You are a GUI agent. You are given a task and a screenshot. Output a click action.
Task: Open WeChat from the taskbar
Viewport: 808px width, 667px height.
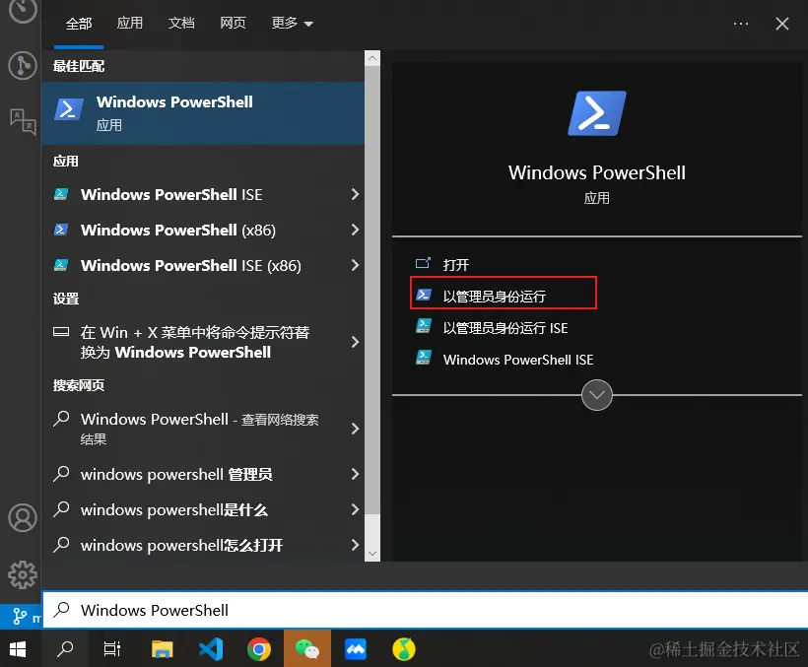click(x=307, y=649)
